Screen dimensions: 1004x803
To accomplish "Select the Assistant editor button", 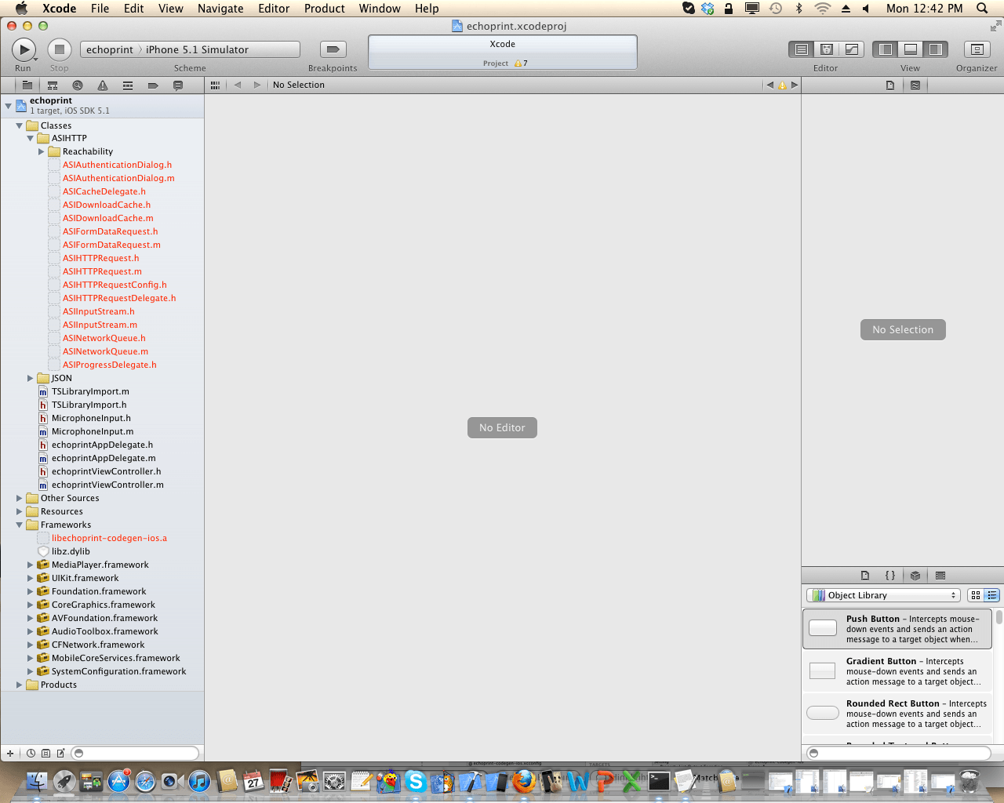I will (x=826, y=49).
